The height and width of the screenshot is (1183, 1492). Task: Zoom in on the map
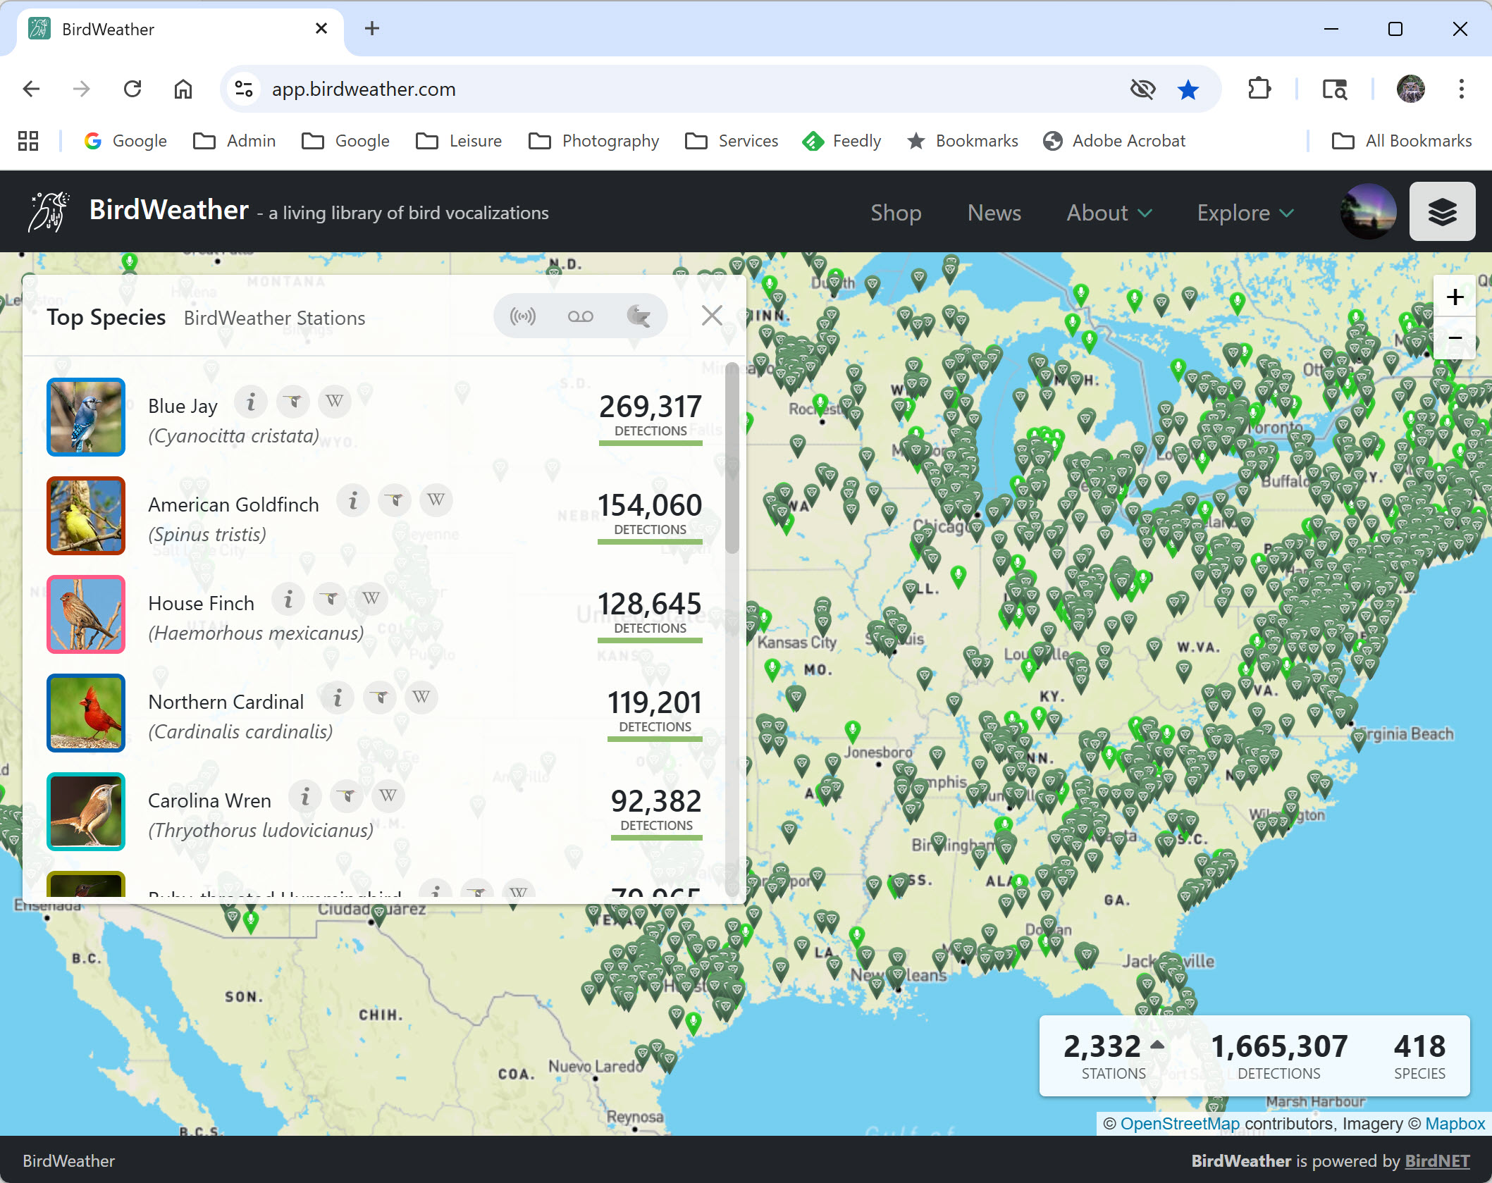tap(1454, 297)
